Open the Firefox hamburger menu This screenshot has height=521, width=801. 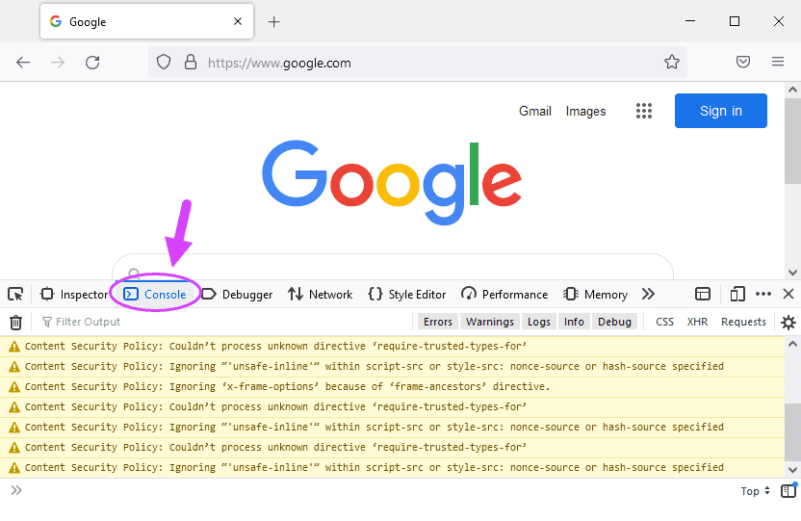tap(778, 62)
